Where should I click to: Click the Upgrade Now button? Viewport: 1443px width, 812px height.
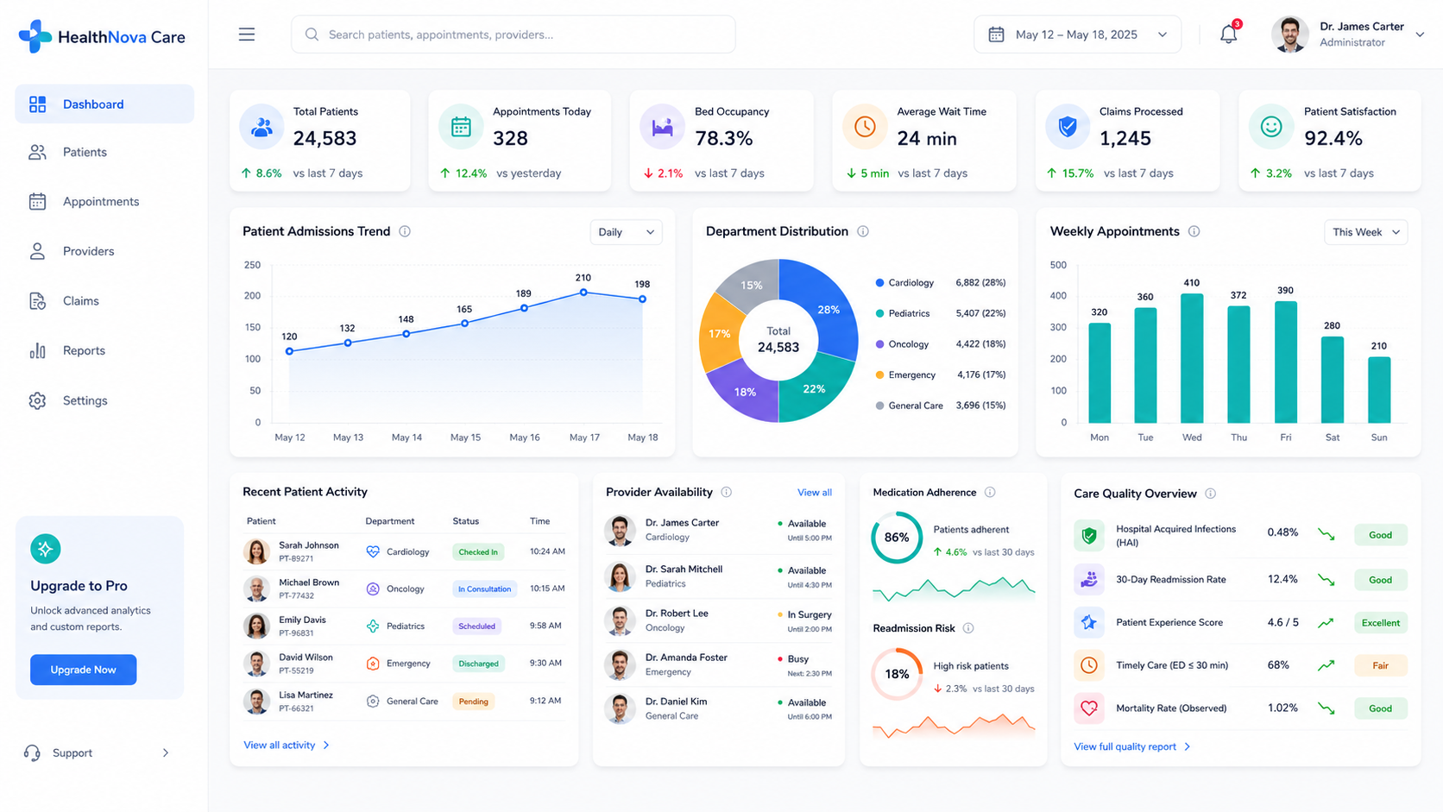[83, 670]
